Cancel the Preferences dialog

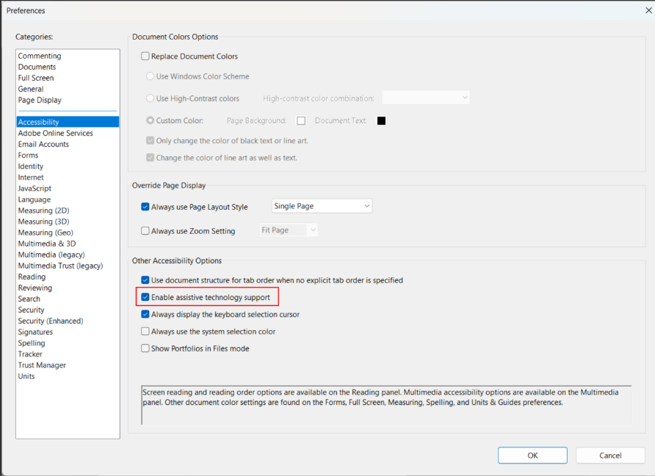[x=610, y=455]
